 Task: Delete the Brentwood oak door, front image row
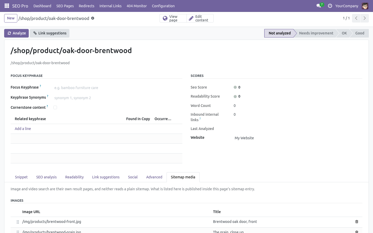(x=357, y=222)
